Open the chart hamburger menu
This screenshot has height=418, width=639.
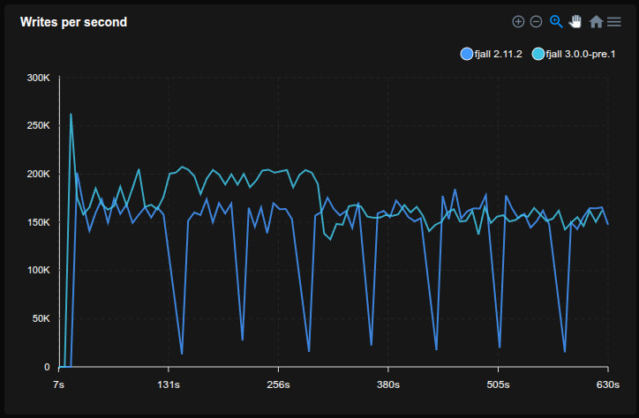613,21
